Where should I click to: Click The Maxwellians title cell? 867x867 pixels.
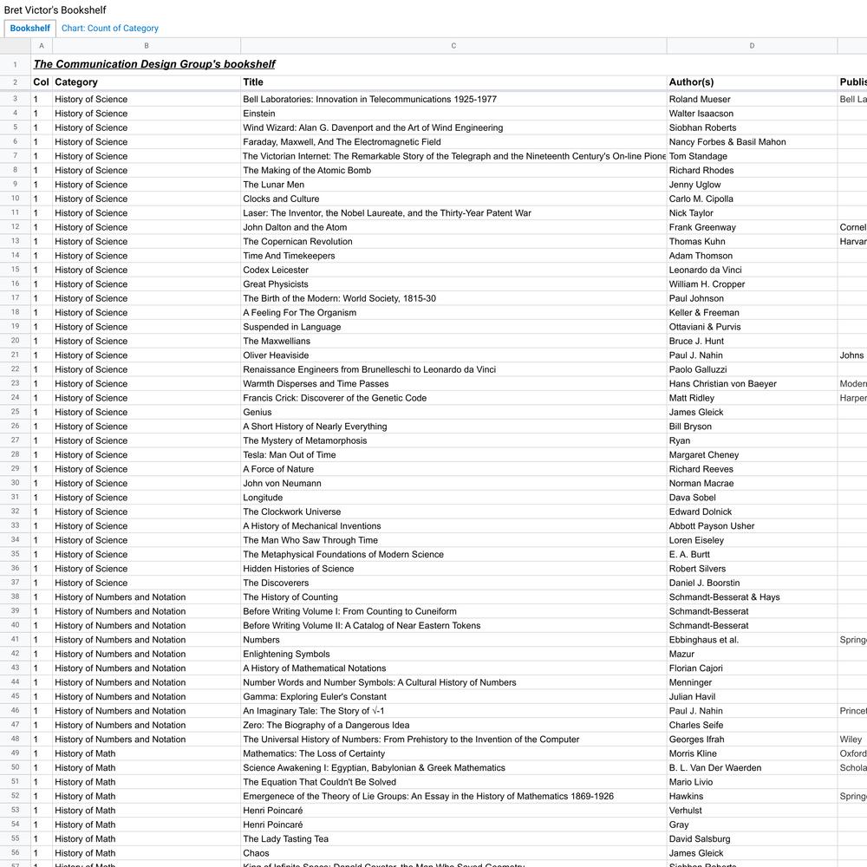point(453,341)
